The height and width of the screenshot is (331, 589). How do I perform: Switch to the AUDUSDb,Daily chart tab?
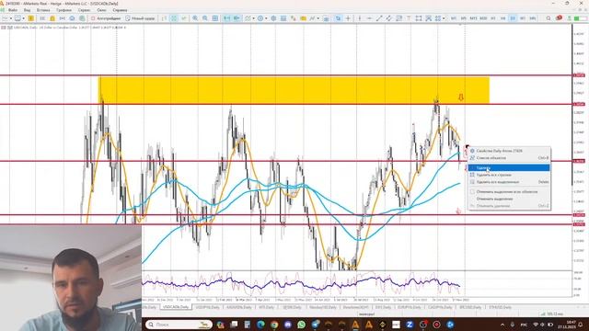pyautogui.click(x=239, y=307)
